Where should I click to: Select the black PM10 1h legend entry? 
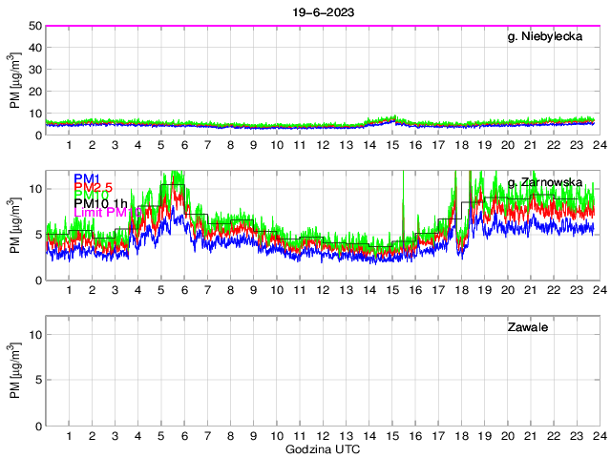(100, 201)
